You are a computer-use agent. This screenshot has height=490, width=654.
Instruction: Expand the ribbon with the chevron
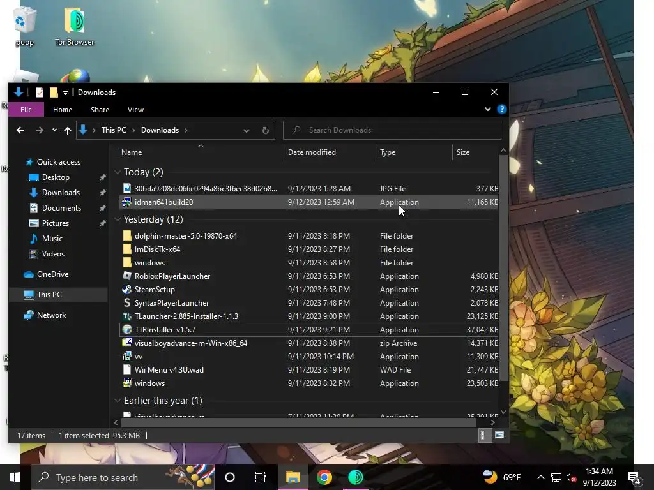[487, 109]
